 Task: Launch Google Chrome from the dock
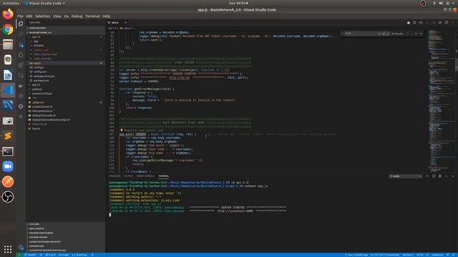point(8,29)
